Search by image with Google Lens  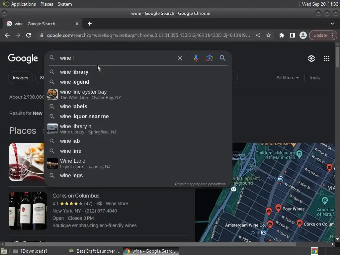pyautogui.click(x=209, y=58)
